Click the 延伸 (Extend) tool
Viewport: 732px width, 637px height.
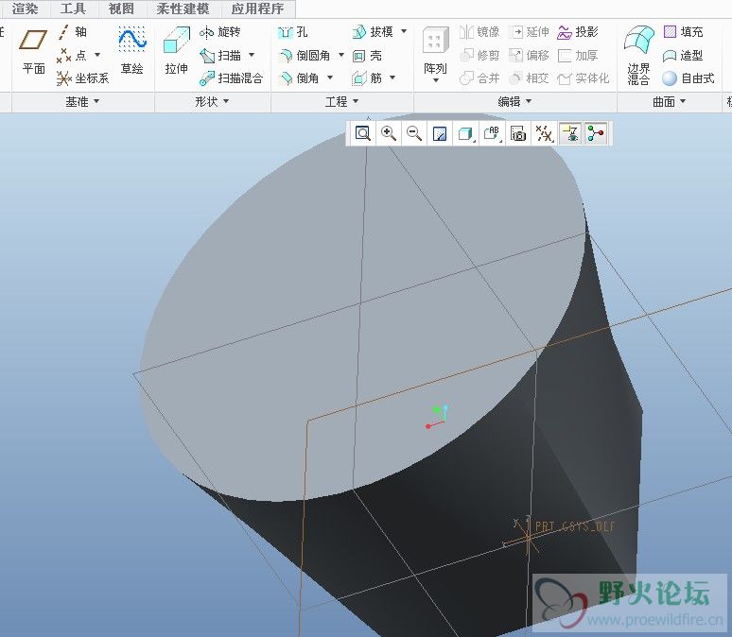tap(529, 32)
